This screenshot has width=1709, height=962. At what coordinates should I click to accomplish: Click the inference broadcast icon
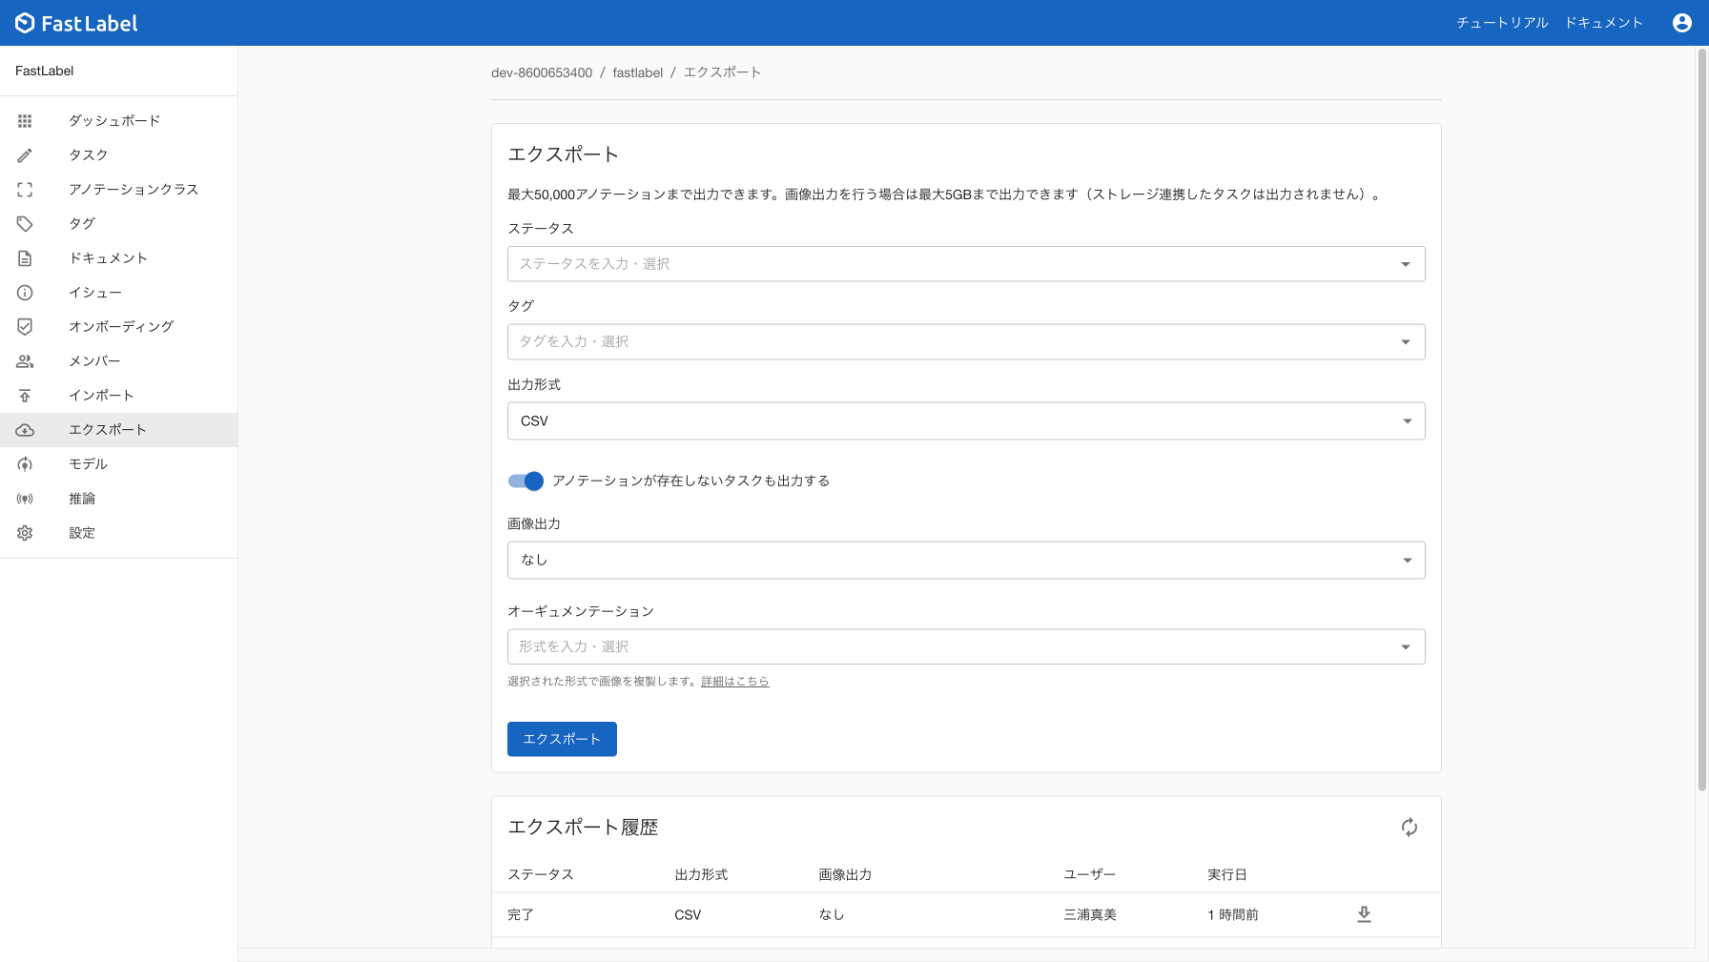pyautogui.click(x=25, y=499)
